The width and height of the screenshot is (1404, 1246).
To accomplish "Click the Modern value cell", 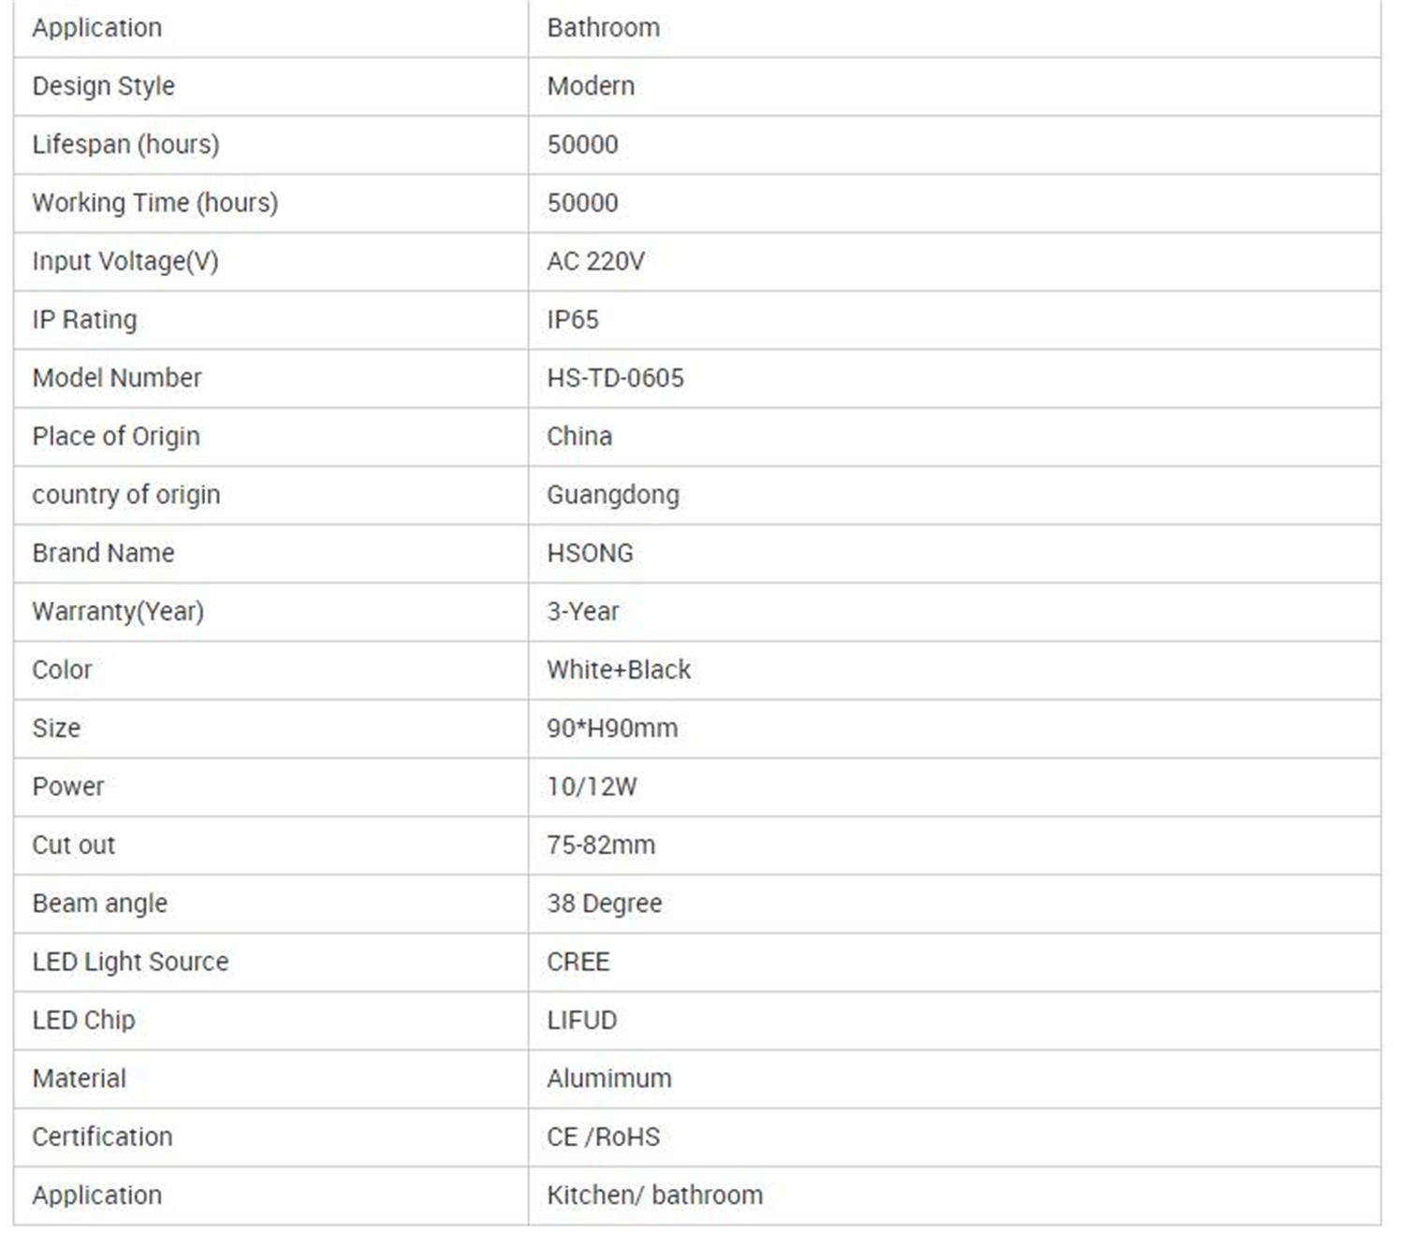I will [x=955, y=86].
